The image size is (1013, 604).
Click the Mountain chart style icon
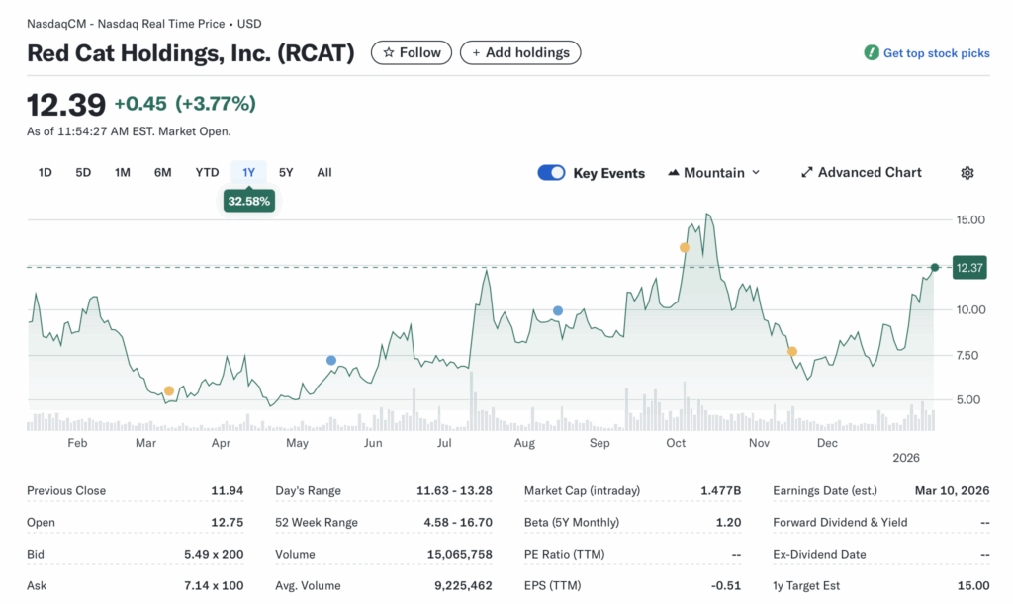(x=674, y=172)
